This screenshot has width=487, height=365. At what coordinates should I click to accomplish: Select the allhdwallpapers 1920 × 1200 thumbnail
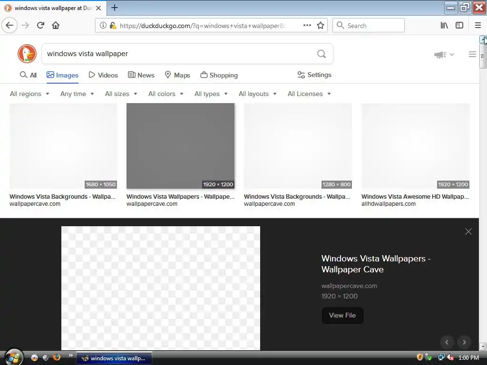tap(416, 146)
